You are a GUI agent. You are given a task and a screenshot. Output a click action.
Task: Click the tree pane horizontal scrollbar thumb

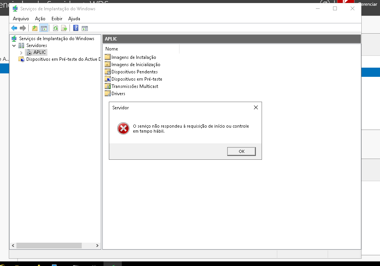pos(49,245)
